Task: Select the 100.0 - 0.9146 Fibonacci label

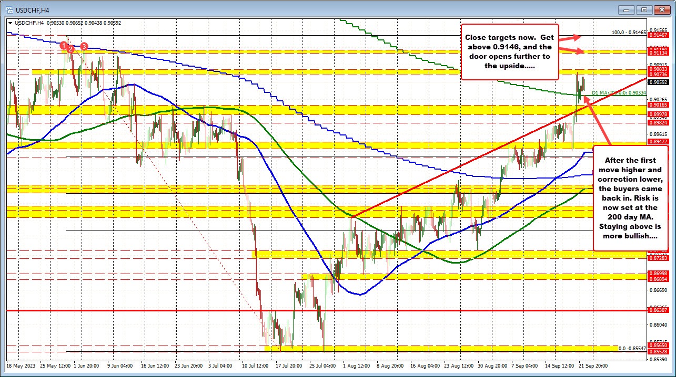Action: point(628,32)
